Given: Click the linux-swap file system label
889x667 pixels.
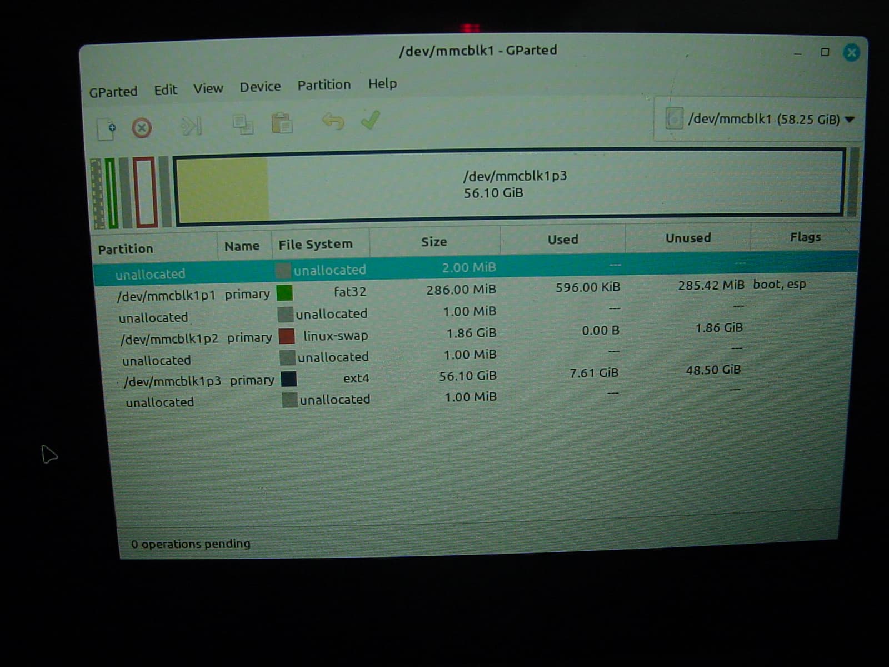Looking at the screenshot, I should (x=336, y=335).
